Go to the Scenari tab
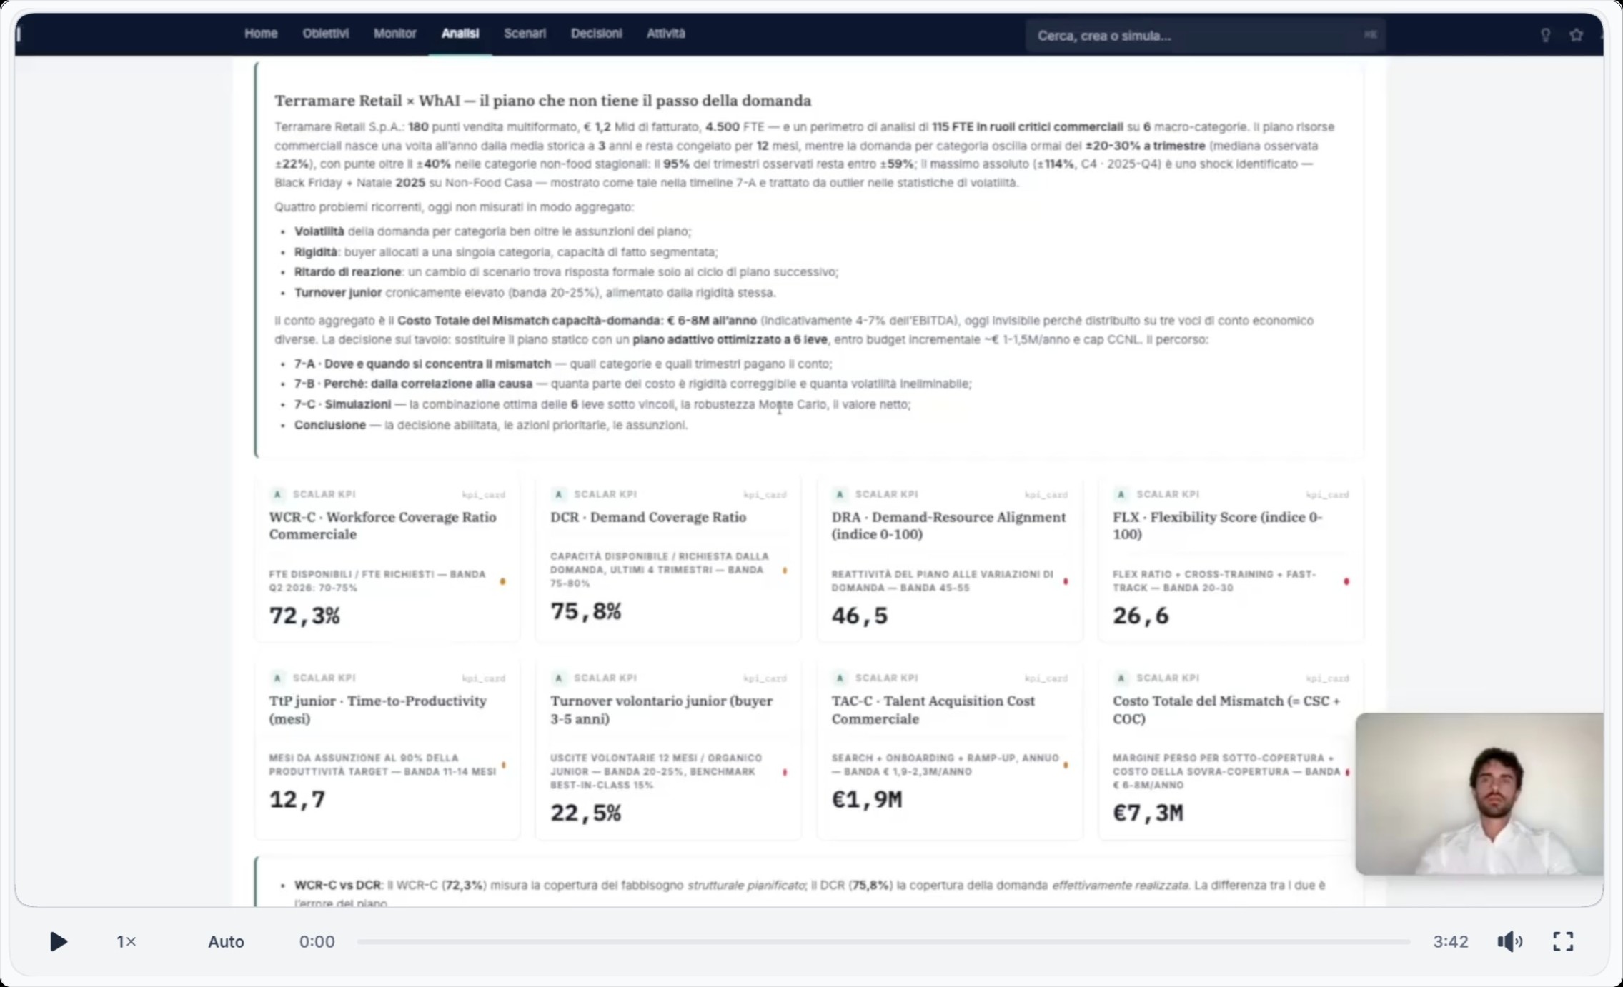The height and width of the screenshot is (987, 1623). click(x=525, y=34)
